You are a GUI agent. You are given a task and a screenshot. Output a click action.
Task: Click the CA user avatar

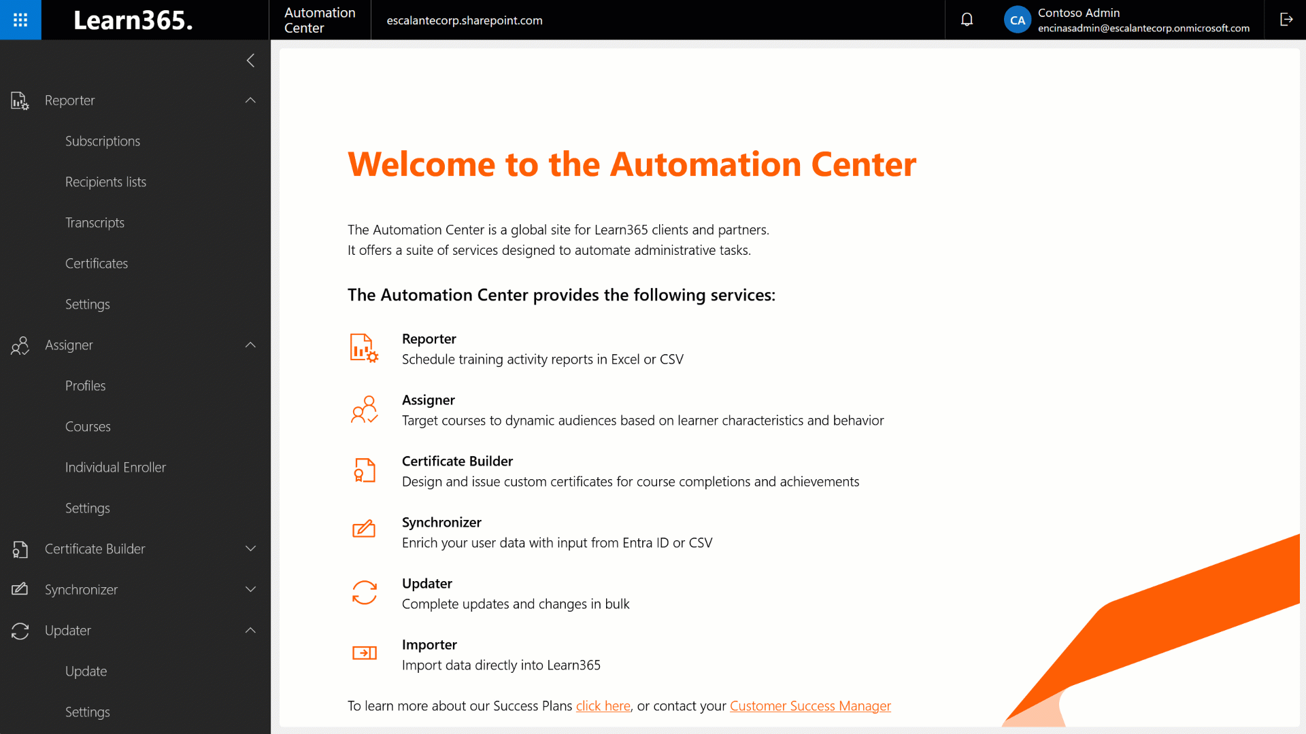(x=1017, y=20)
